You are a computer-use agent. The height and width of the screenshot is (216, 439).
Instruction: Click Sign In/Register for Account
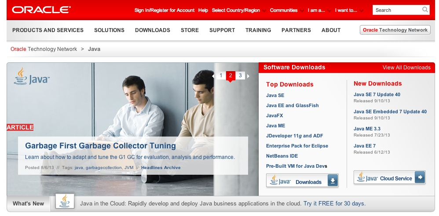165,11
